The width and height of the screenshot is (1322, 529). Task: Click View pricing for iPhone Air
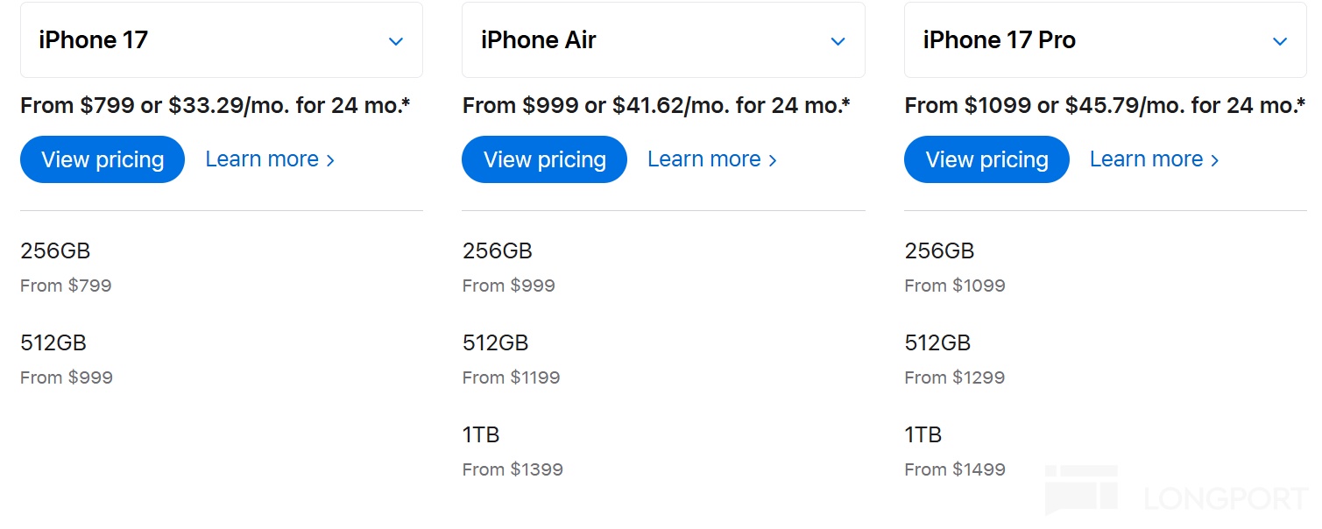click(544, 159)
